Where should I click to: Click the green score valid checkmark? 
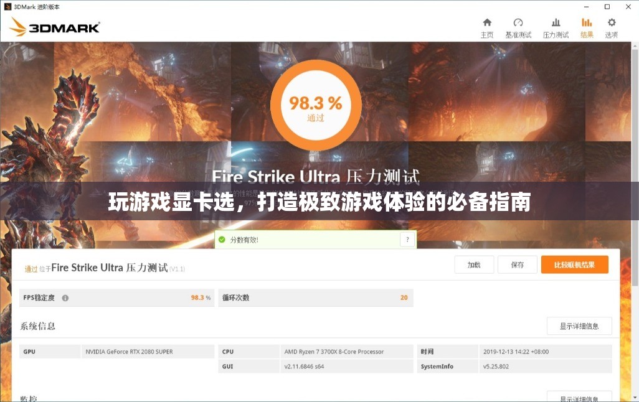(222, 240)
